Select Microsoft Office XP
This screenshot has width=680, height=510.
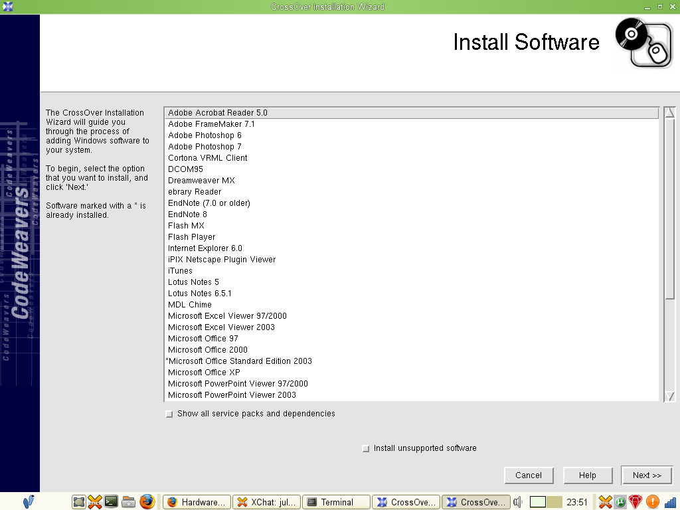pos(412,372)
